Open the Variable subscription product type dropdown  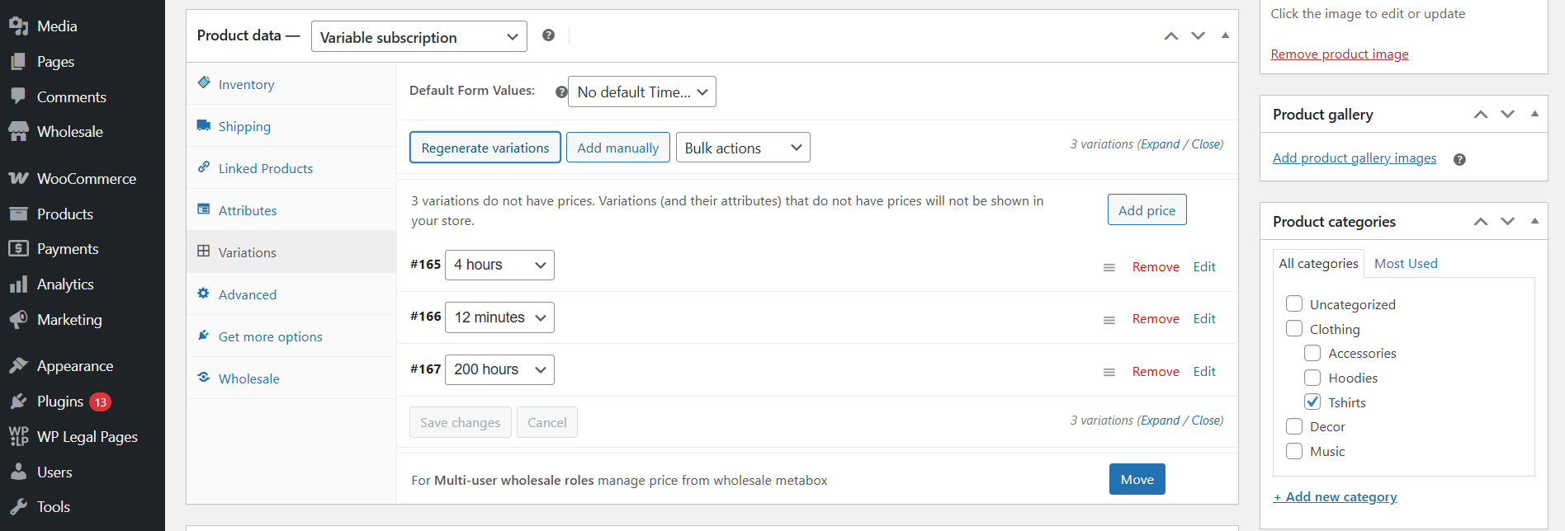pos(419,37)
